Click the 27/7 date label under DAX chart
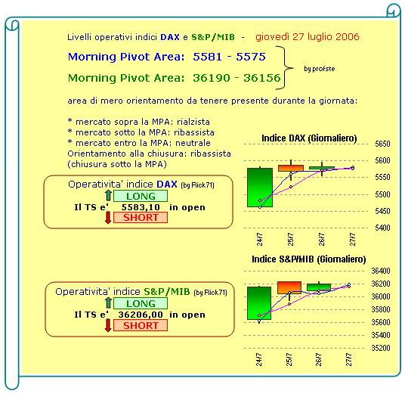 tap(353, 239)
